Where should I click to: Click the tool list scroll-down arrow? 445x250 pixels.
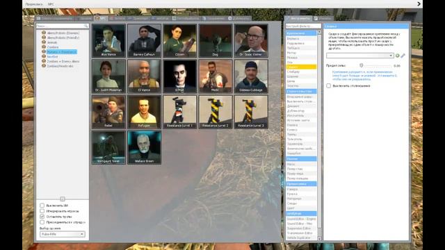pos(319,238)
